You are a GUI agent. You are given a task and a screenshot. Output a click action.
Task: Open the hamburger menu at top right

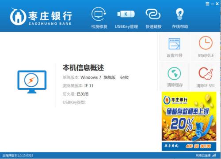coord(207,4)
